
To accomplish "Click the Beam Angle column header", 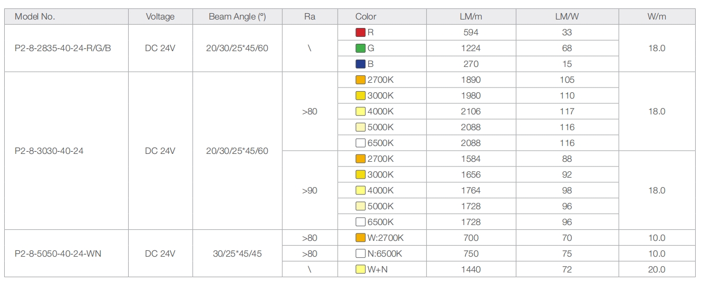I will pyautogui.click(x=237, y=17).
